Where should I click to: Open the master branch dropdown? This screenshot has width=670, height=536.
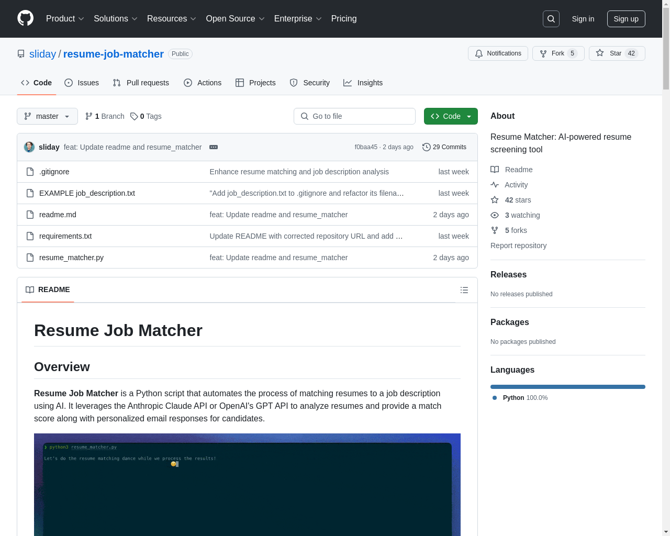[47, 116]
